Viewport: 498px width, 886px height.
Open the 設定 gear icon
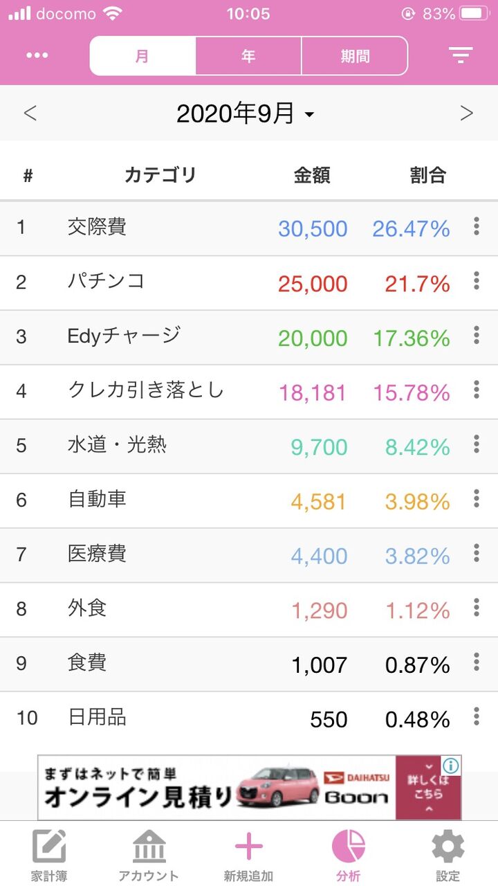click(x=448, y=847)
